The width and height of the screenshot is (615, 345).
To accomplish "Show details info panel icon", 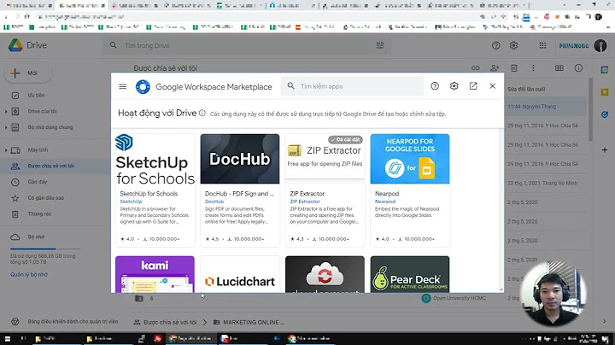I will click(x=578, y=68).
